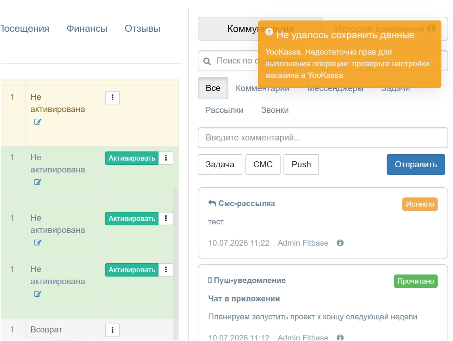The image size is (453, 341).
Task: Open the Отзывы tab
Action: pyautogui.click(x=142, y=28)
